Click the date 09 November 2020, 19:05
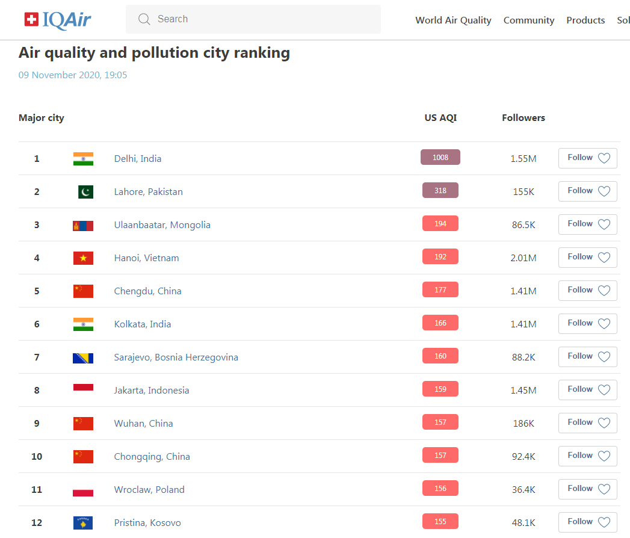Screen dimensions: 630x538 tap(73, 75)
